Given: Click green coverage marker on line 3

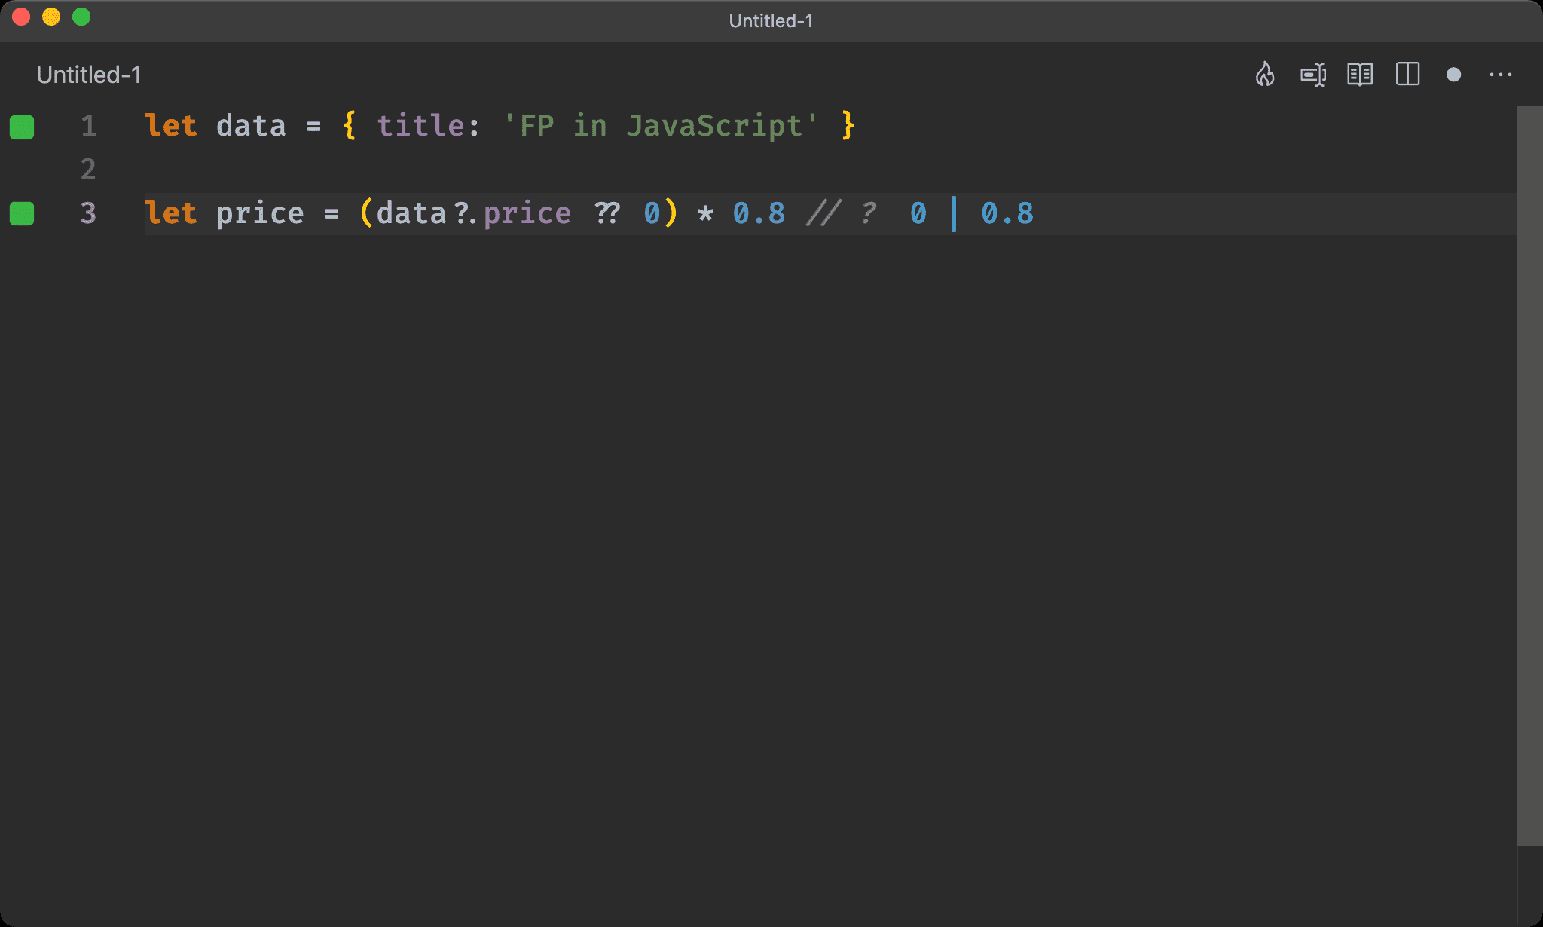Looking at the screenshot, I should [x=22, y=214].
